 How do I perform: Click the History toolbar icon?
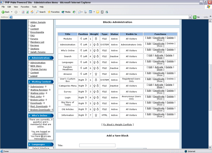[74, 12]
